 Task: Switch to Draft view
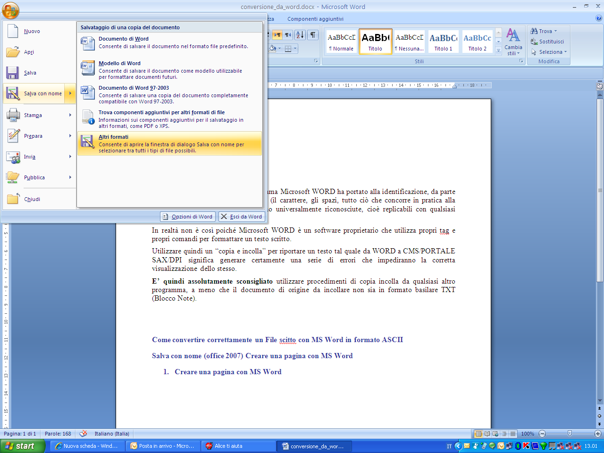[512, 434]
